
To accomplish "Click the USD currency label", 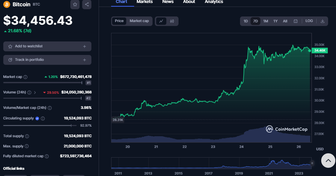I will pos(320,149).
